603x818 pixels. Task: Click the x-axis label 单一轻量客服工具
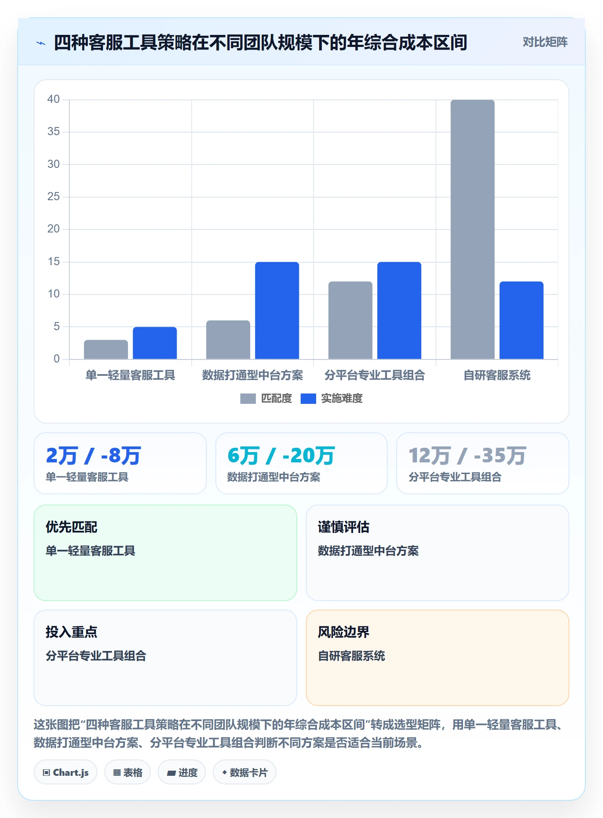point(131,375)
